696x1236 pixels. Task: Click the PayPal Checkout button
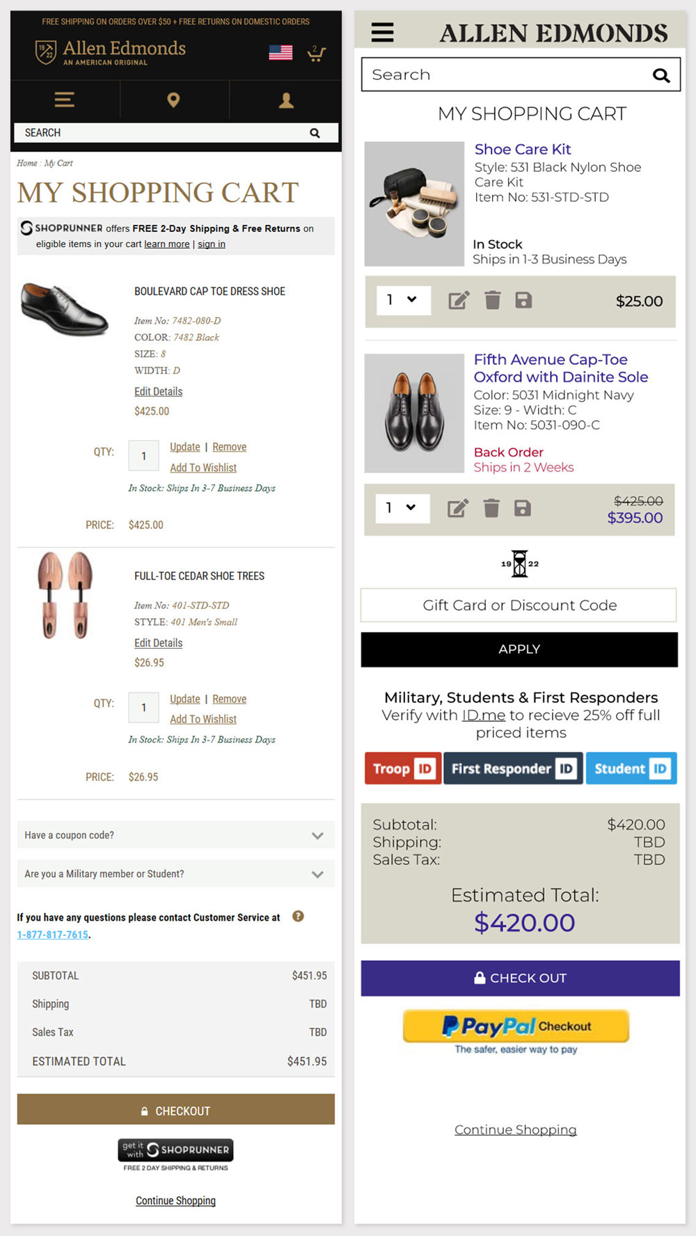pos(516,1027)
